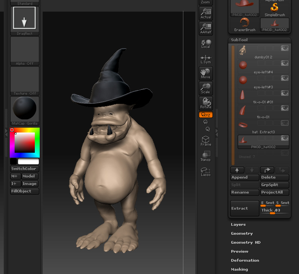Click the Y-axis rotation icon
This screenshot has height=274, width=299.
click(205, 122)
